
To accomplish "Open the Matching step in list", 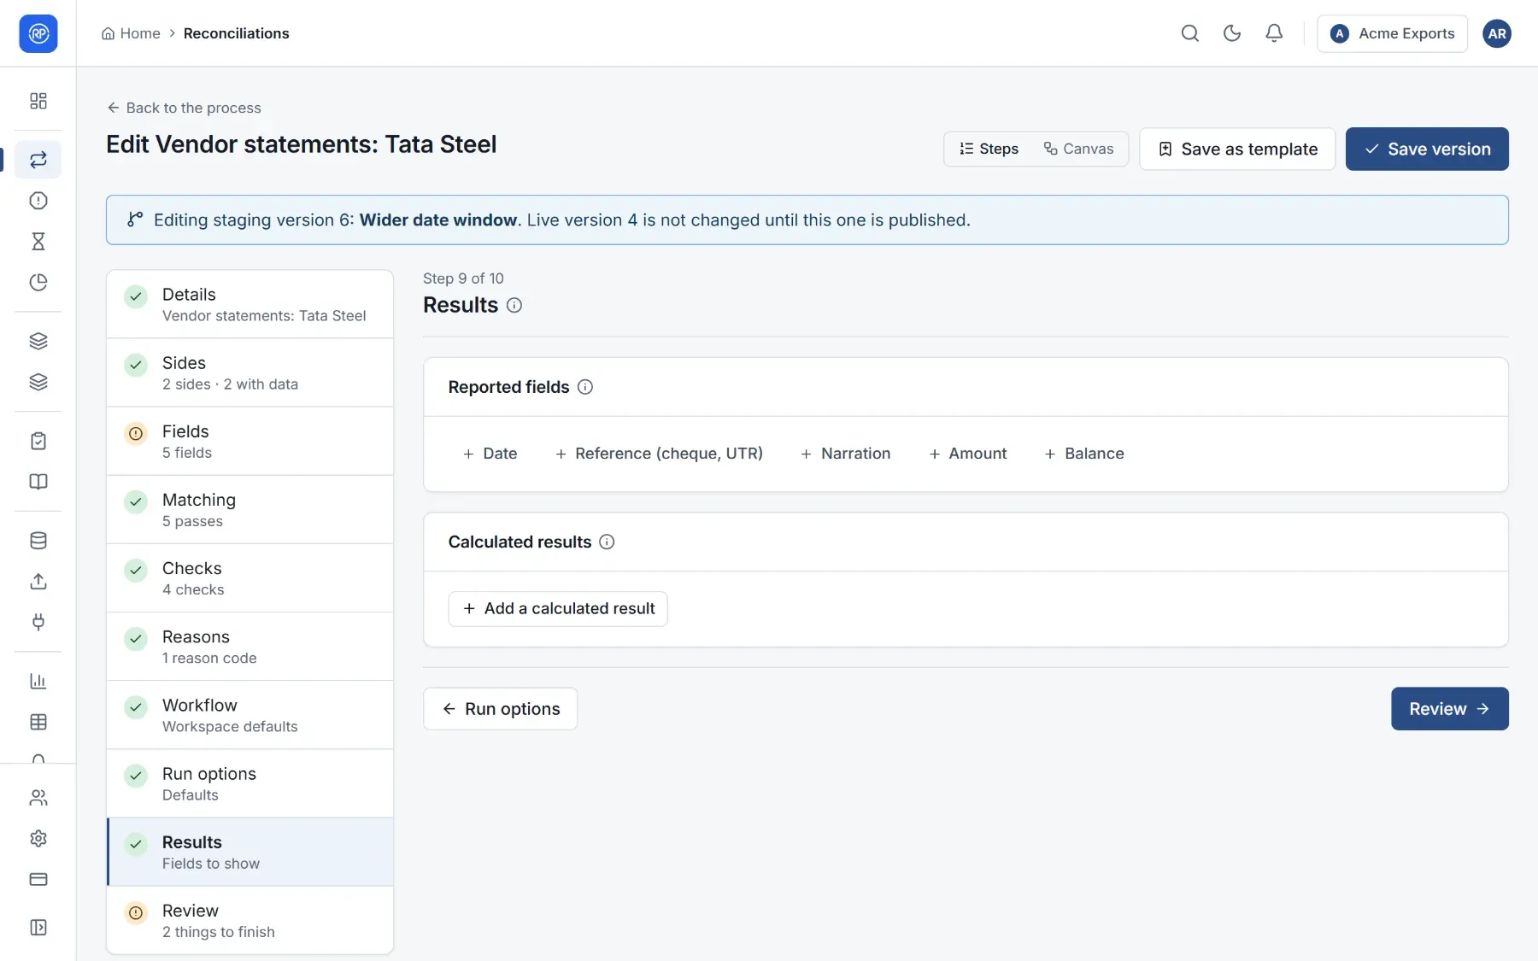I will pos(249,510).
